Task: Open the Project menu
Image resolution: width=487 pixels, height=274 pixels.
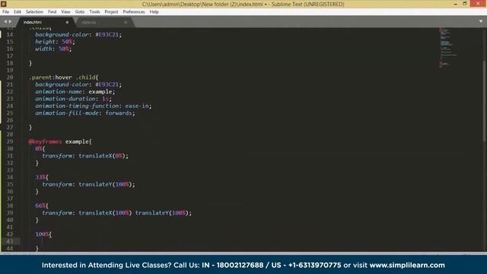Action: click(112, 12)
